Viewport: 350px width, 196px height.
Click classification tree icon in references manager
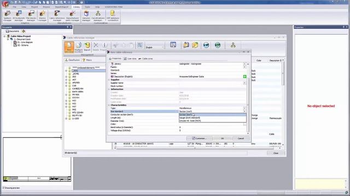click(x=233, y=45)
